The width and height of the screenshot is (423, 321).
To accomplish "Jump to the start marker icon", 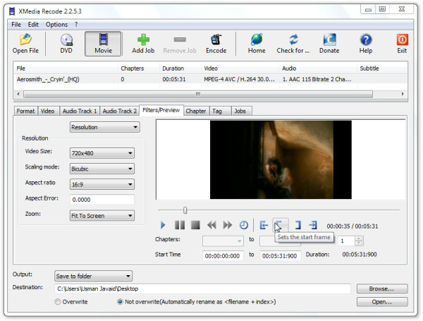I will tap(264, 225).
